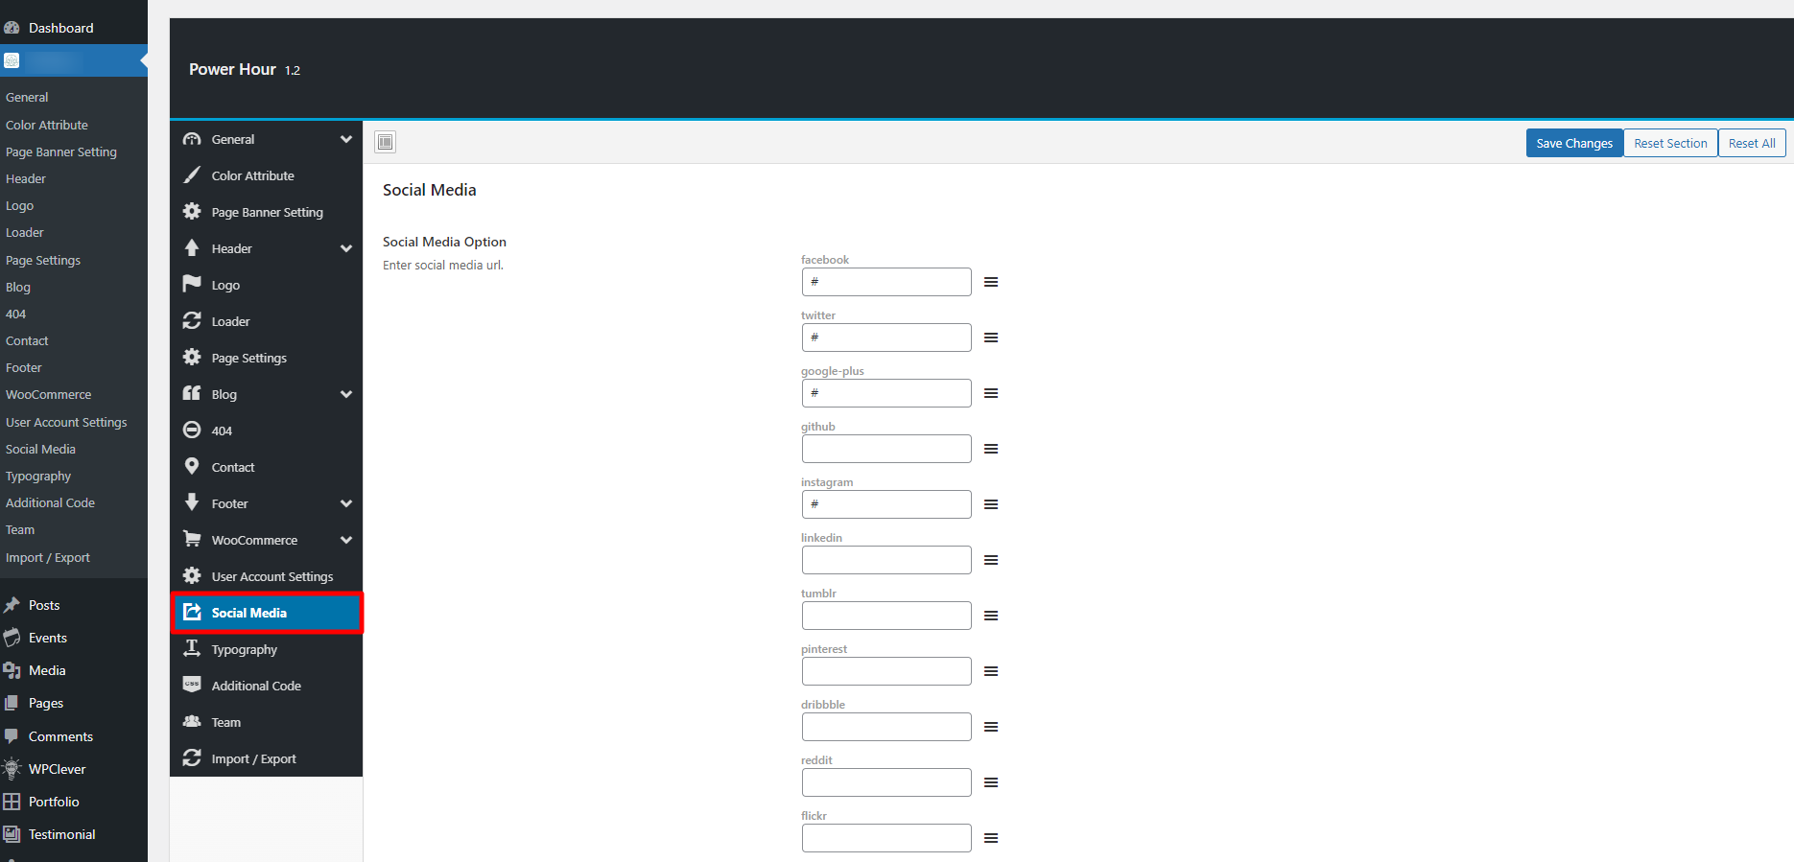Viewport: 1794px width, 862px height.
Task: Click the drag handle next to linkedin field
Action: [x=991, y=560]
